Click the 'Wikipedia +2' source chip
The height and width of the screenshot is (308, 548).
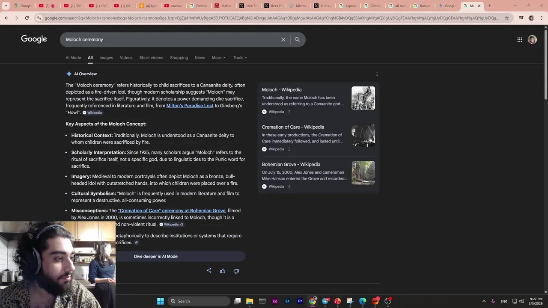172,225
